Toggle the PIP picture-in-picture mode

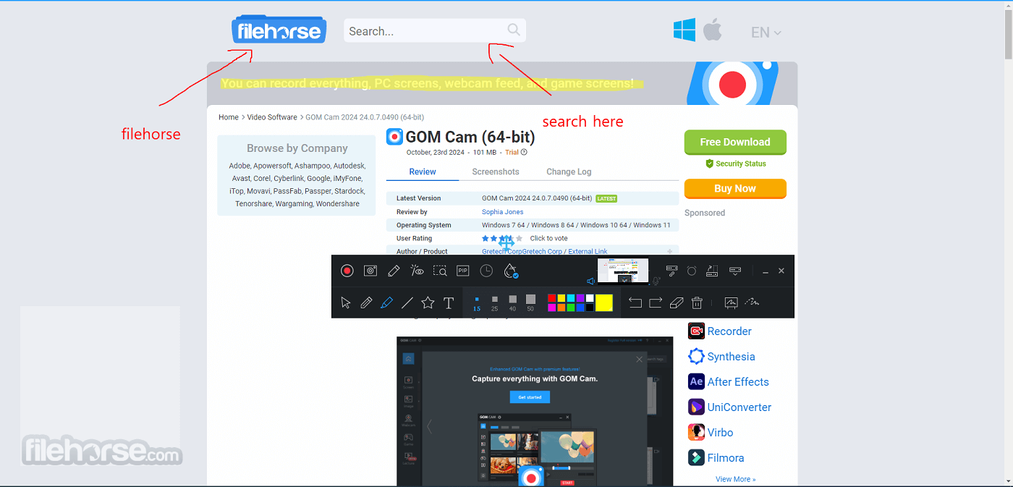tap(463, 271)
